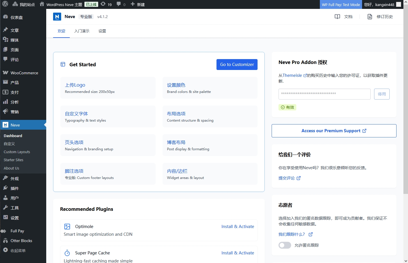Click the 已上线 status badge
Viewport: 408px width, 263px height.
tap(91, 4)
